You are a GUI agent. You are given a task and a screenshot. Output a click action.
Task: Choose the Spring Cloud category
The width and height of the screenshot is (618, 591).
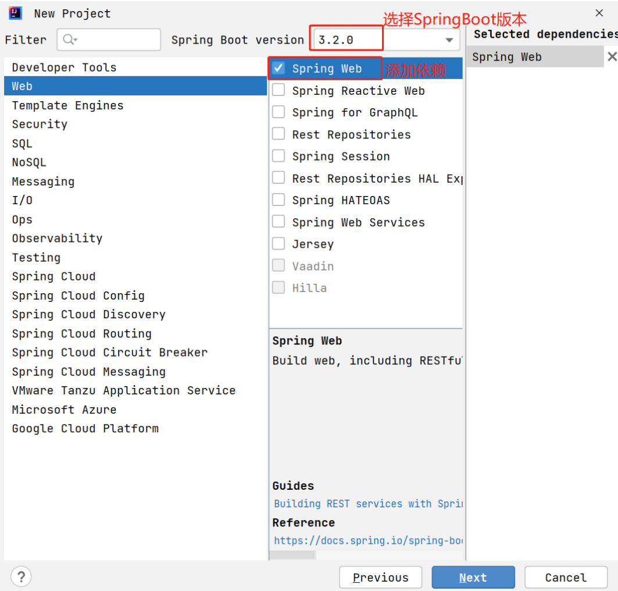[x=135, y=276]
